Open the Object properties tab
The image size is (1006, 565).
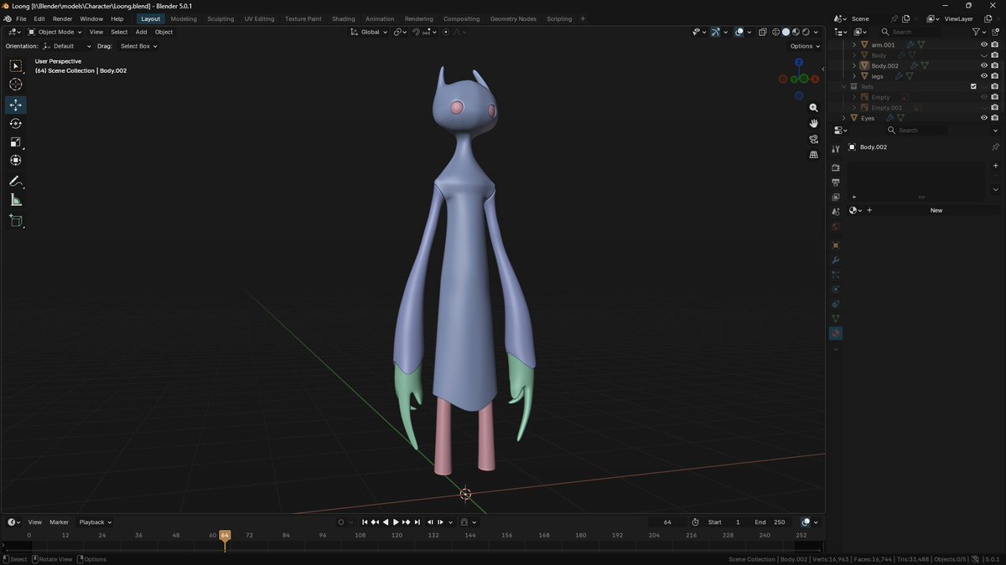pyautogui.click(x=835, y=245)
